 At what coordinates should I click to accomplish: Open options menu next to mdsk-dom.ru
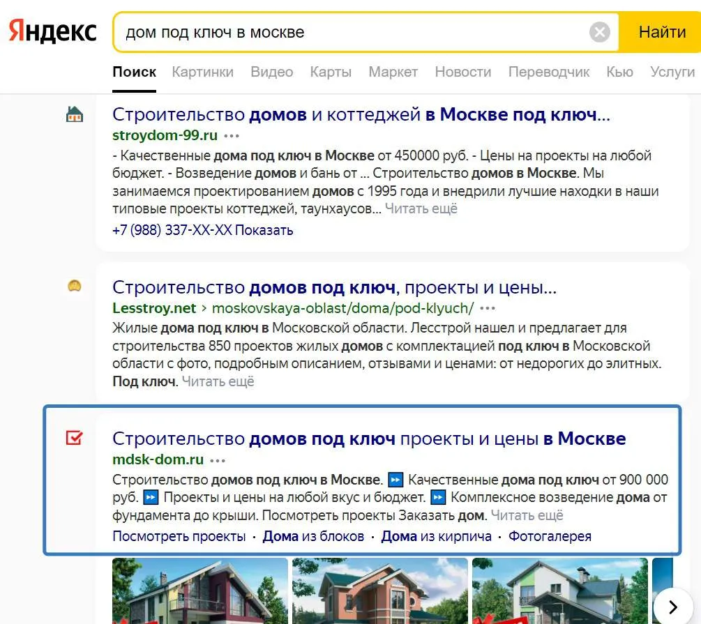click(x=217, y=460)
